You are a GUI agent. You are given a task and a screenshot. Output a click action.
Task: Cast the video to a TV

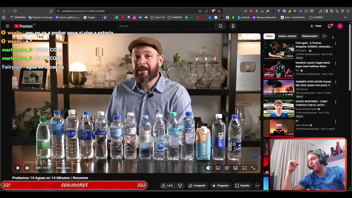coord(244,168)
